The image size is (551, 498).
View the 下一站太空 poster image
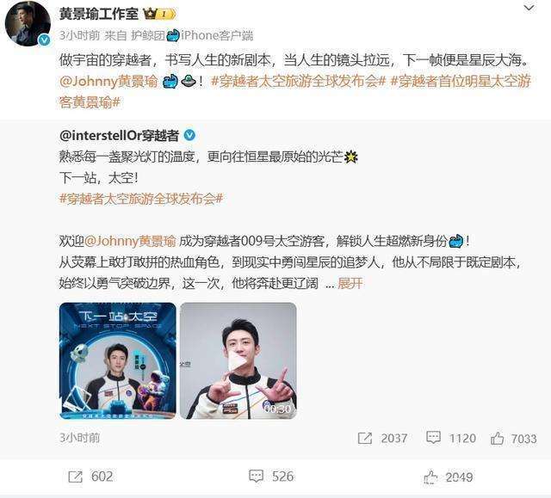(118, 360)
